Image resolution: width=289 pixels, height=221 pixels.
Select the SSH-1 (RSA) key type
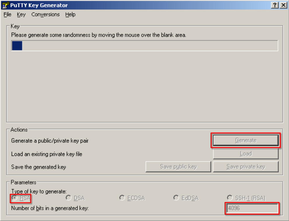[x=246, y=198]
